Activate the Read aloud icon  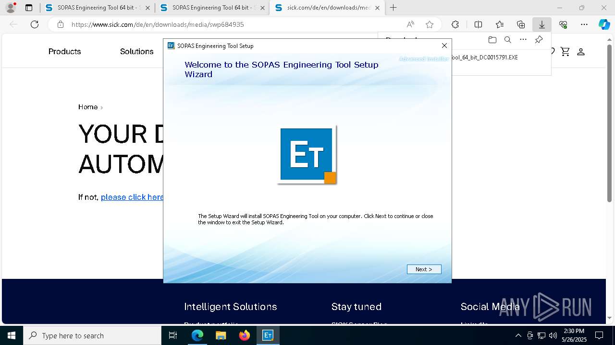pyautogui.click(x=410, y=24)
